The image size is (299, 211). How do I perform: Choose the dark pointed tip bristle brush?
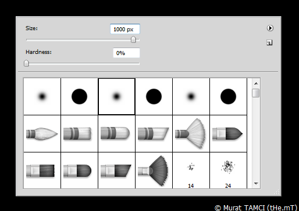pos(228,133)
